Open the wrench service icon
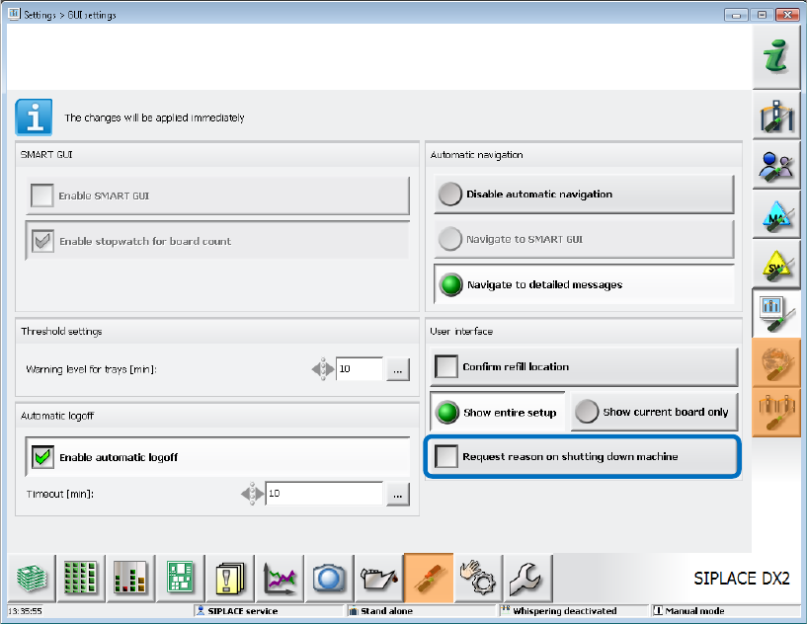This screenshot has width=807, height=624. pos(528,578)
